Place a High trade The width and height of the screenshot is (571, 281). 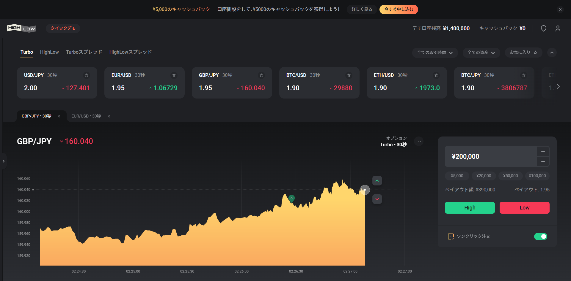[470, 208]
